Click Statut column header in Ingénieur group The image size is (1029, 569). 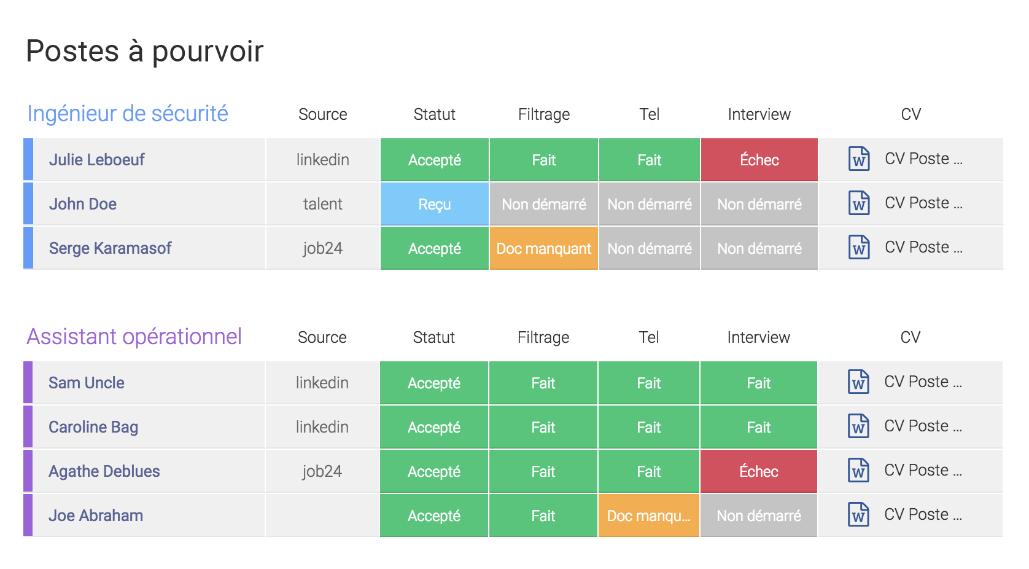pyautogui.click(x=435, y=114)
